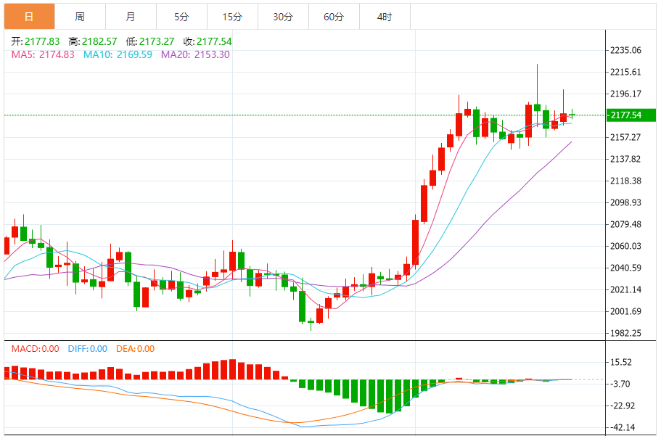Click the 2235.06 price axis label
This screenshot has width=661, height=436.
[x=625, y=50]
